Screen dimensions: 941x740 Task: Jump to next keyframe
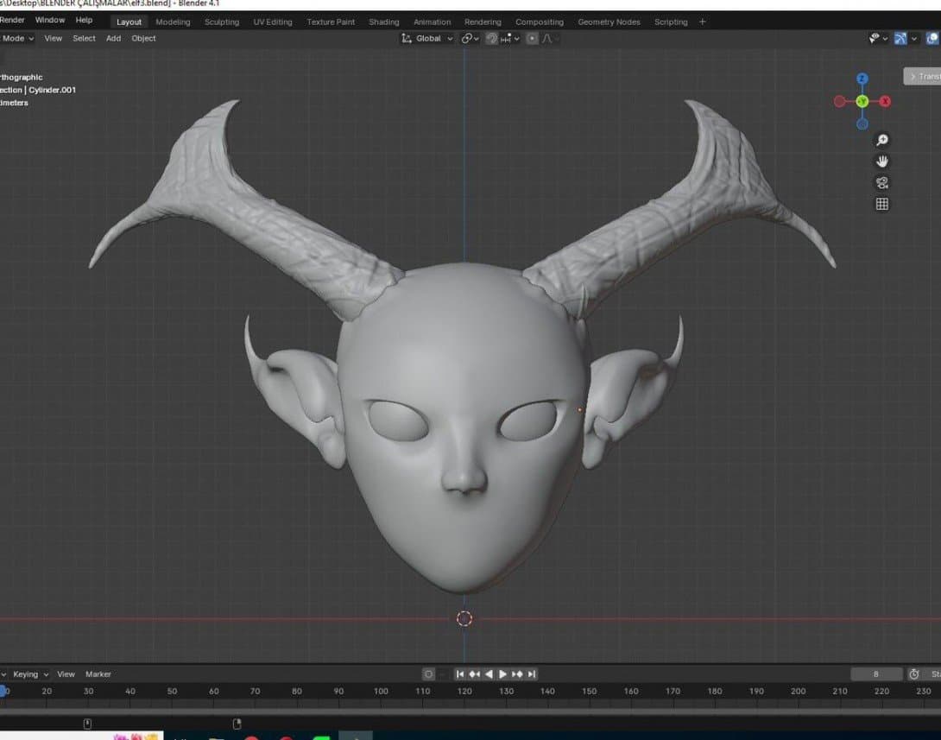(517, 674)
